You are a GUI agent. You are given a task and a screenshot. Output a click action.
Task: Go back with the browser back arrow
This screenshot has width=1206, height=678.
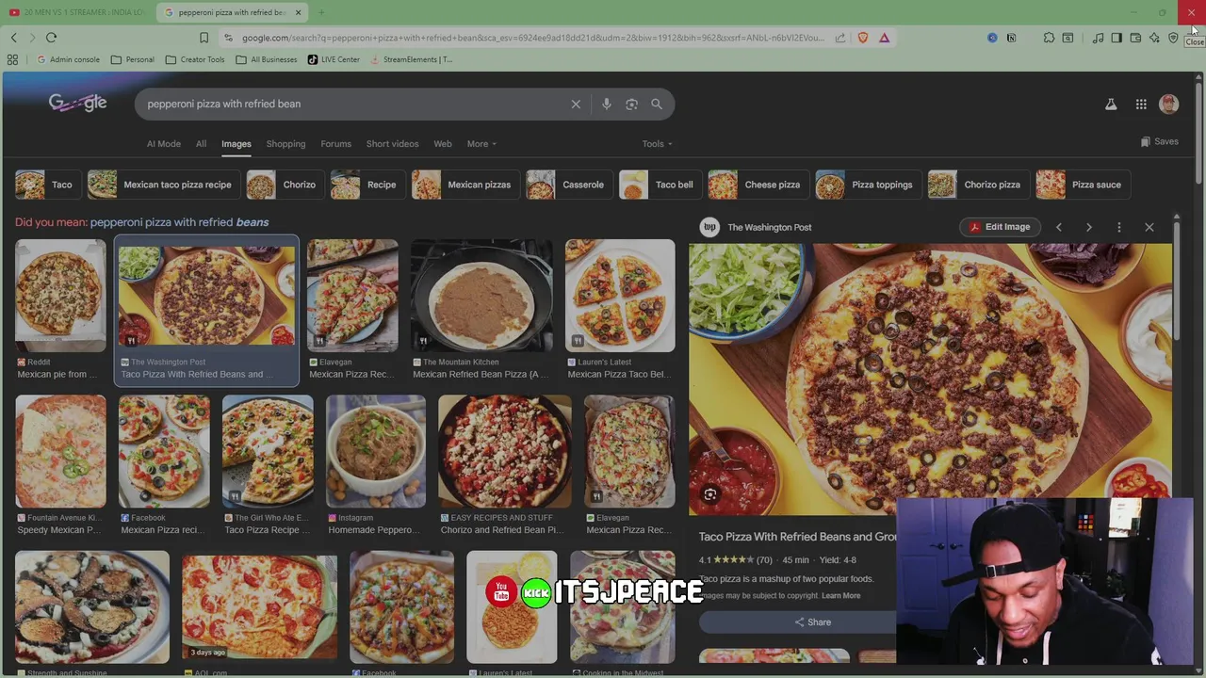[13, 38]
